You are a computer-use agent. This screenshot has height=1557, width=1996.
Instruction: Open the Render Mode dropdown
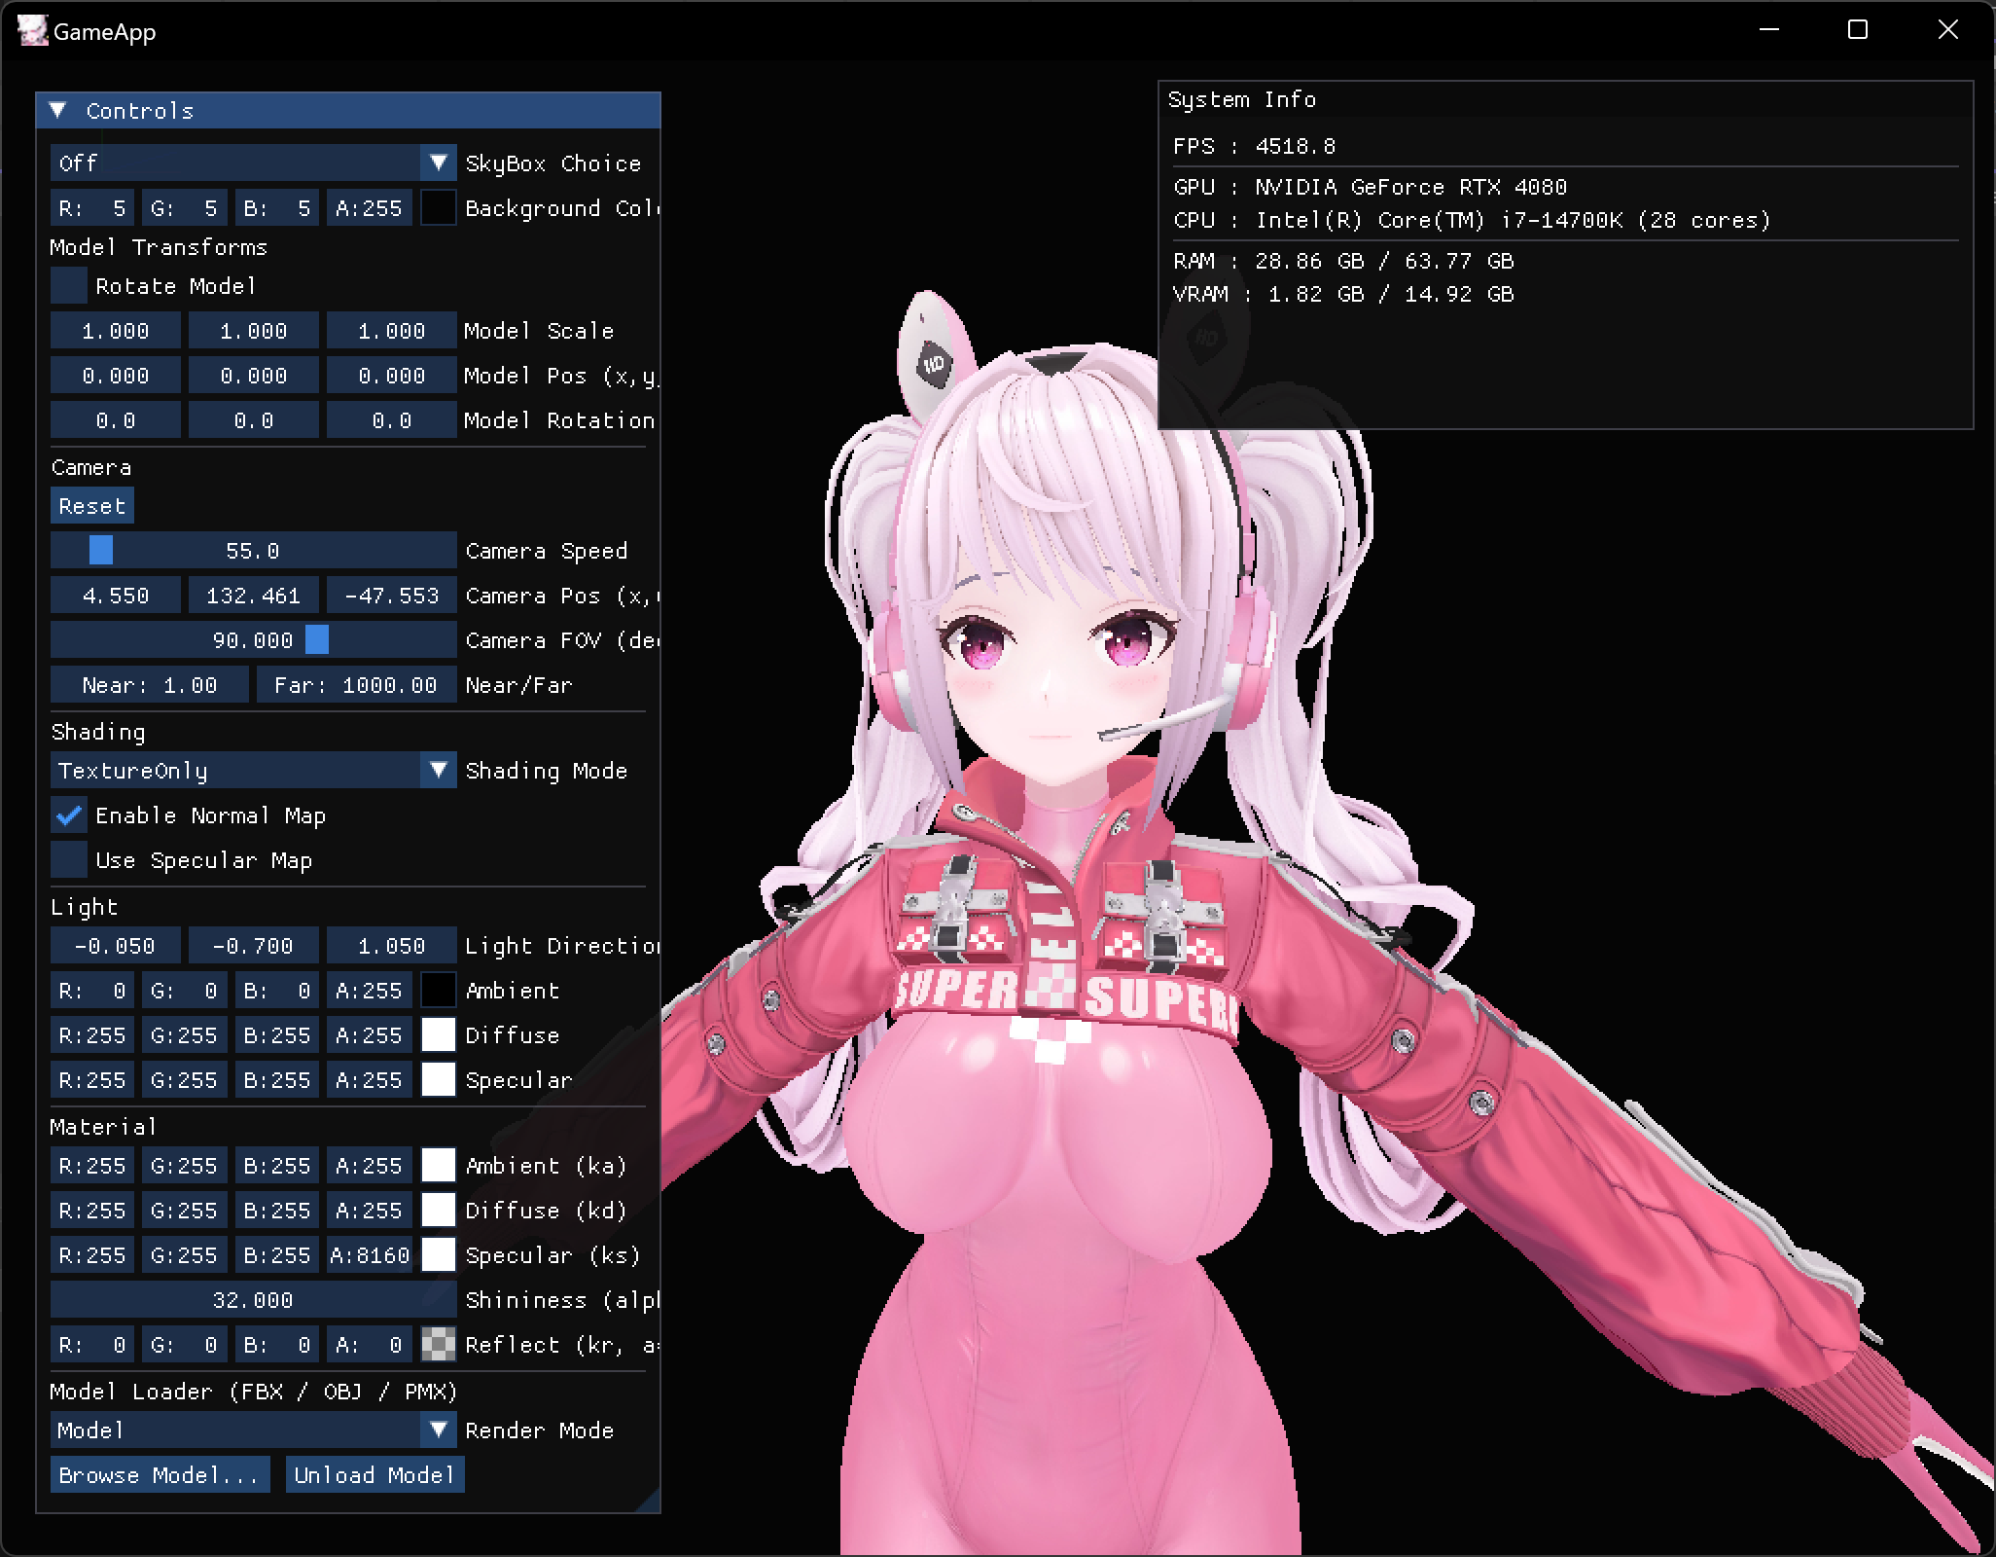pos(438,1430)
